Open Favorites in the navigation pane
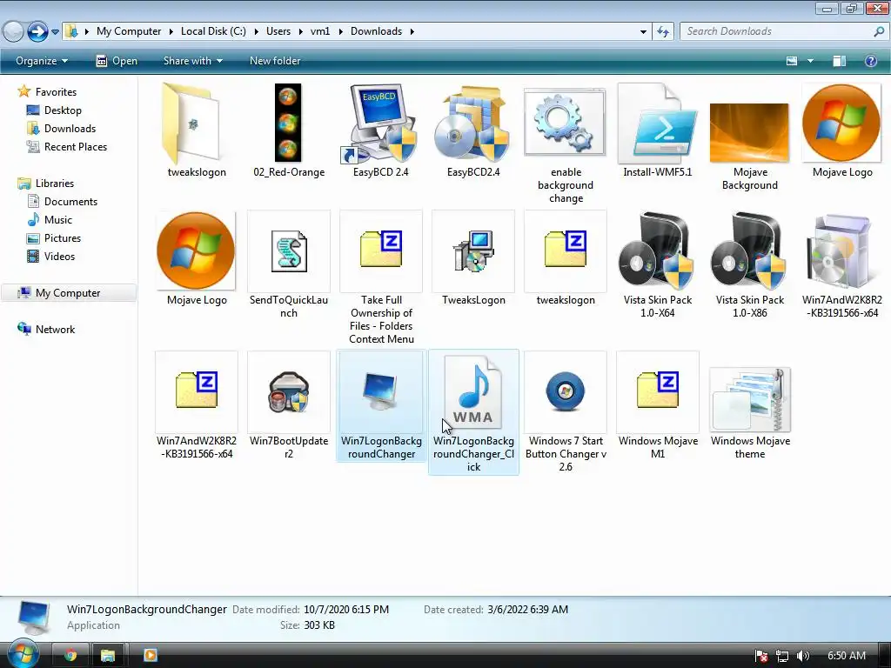The width and height of the screenshot is (891, 668). pyautogui.click(x=56, y=92)
